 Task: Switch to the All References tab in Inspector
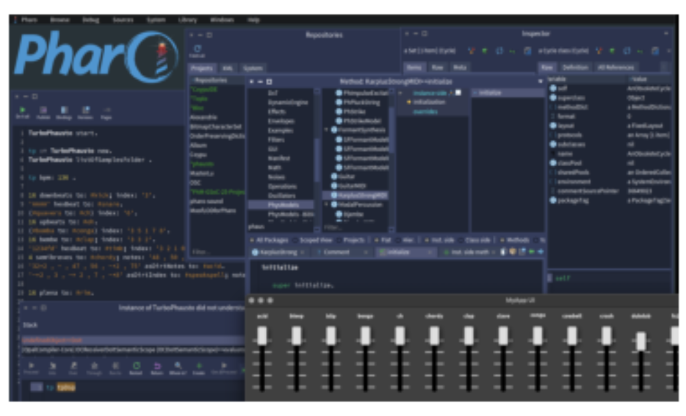[x=616, y=67]
